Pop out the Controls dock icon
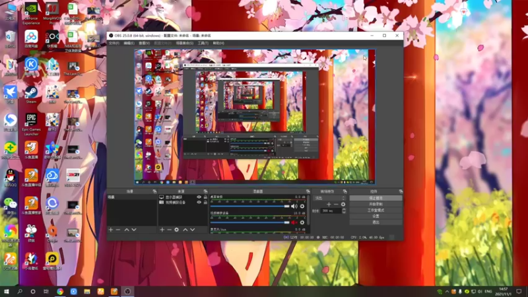Viewport: 528px width, 297px height. coord(401,191)
